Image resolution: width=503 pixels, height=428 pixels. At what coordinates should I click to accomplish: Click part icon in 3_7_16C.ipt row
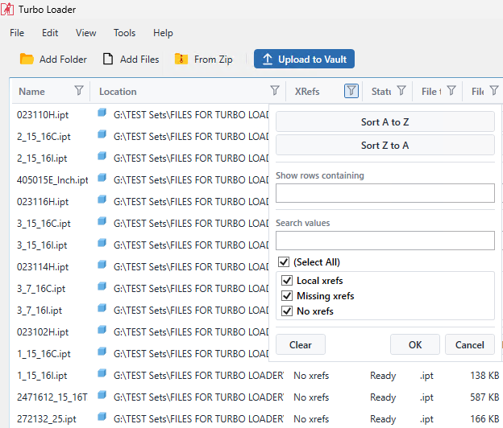pos(102,286)
